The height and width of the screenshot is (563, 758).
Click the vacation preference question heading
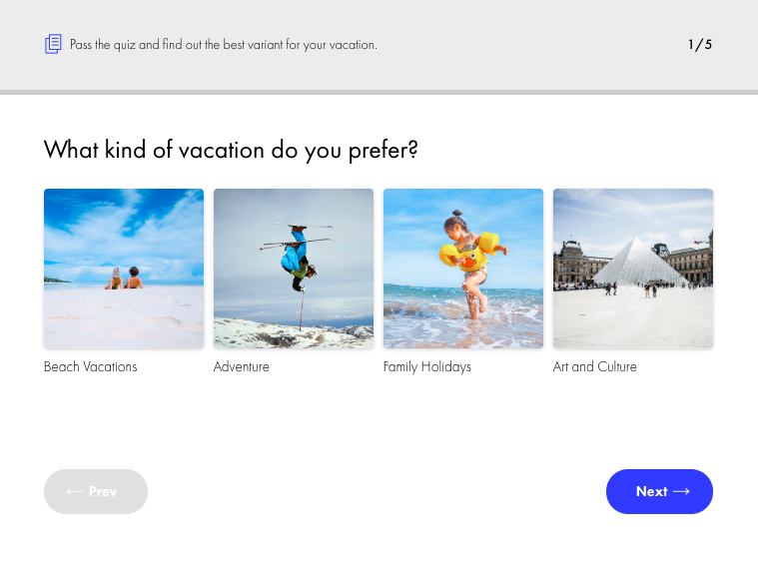coord(231,150)
